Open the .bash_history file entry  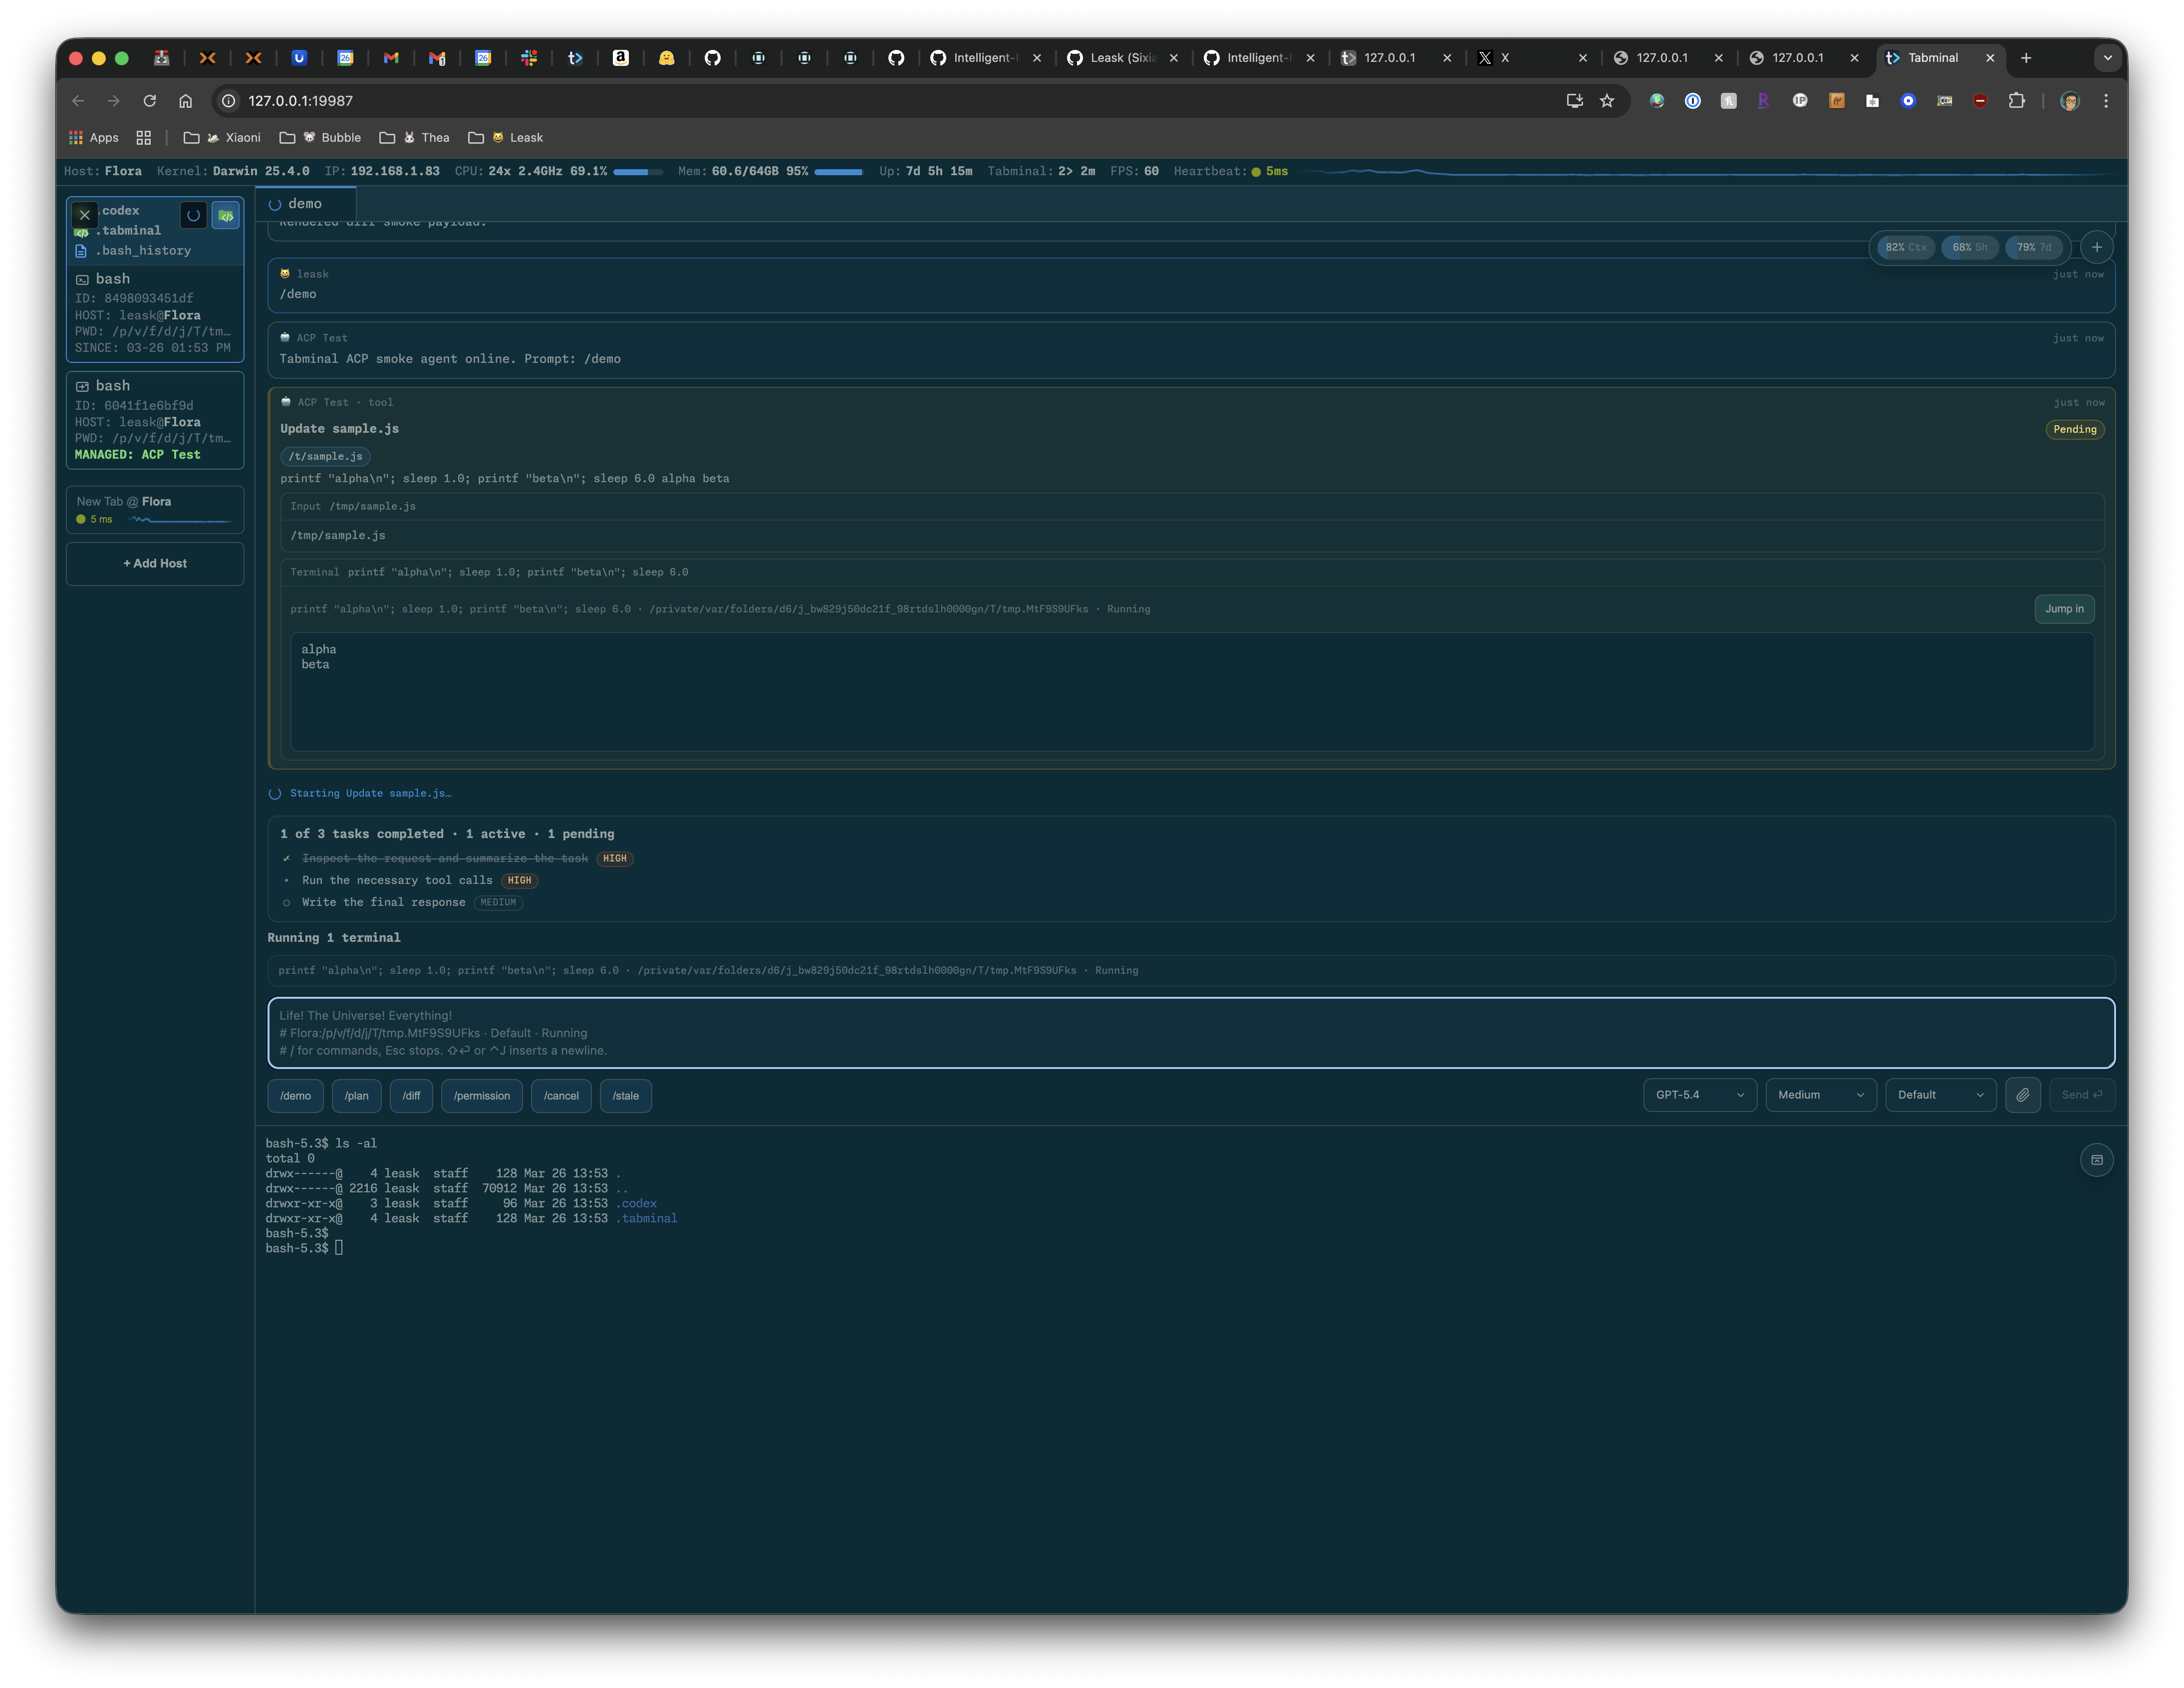(143, 251)
